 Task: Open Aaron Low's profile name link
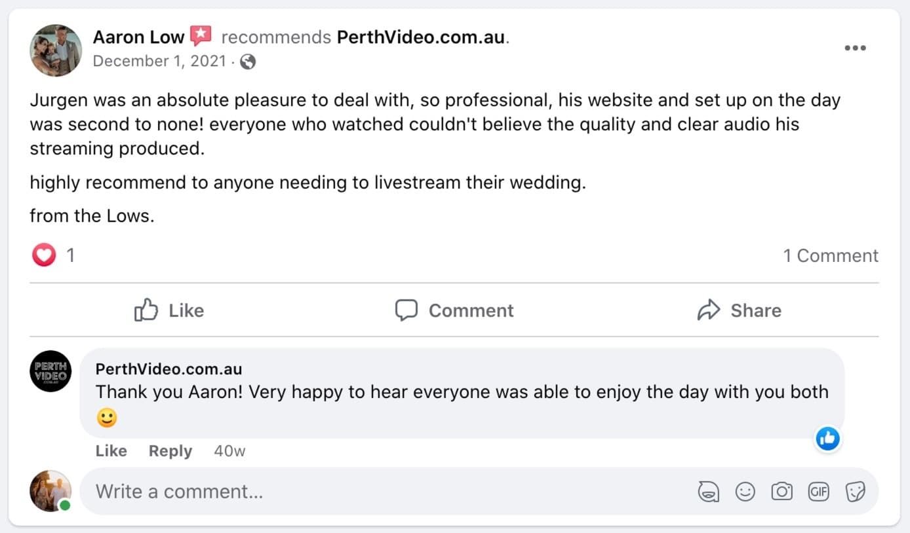pos(138,37)
